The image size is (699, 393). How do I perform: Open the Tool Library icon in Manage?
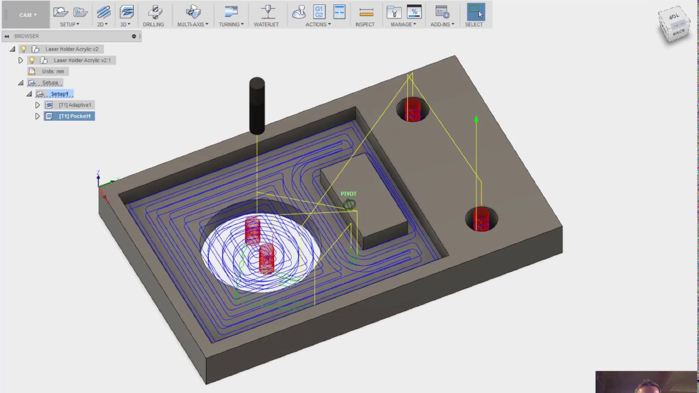(x=393, y=12)
